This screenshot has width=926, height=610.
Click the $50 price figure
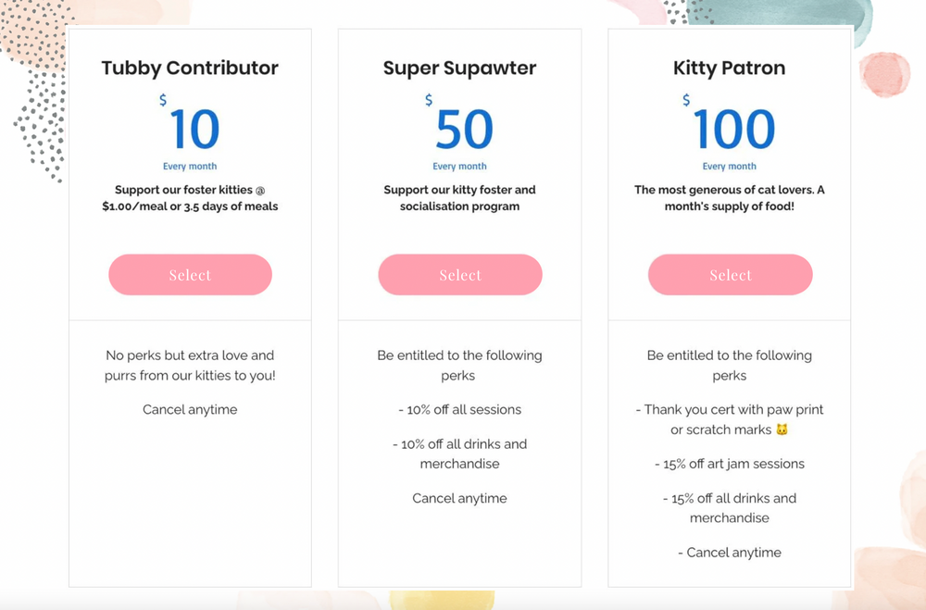(463, 128)
